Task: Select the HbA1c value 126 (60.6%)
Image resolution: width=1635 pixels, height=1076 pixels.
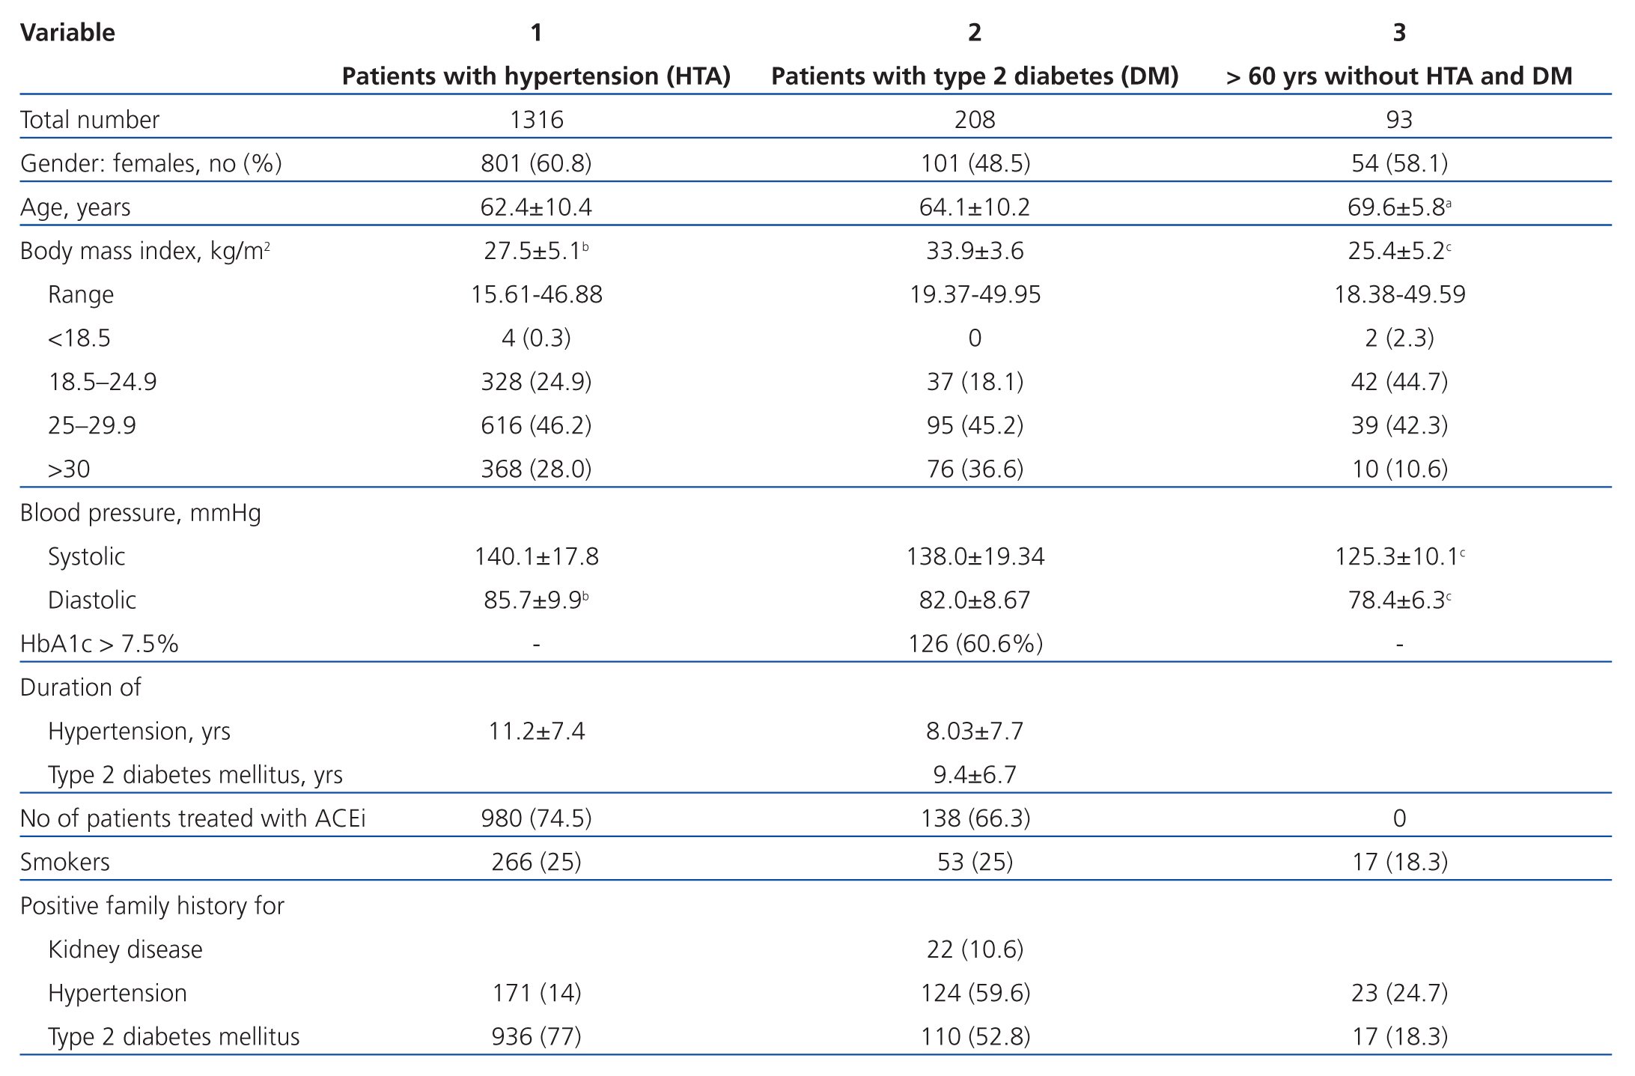Action: [x=975, y=644]
